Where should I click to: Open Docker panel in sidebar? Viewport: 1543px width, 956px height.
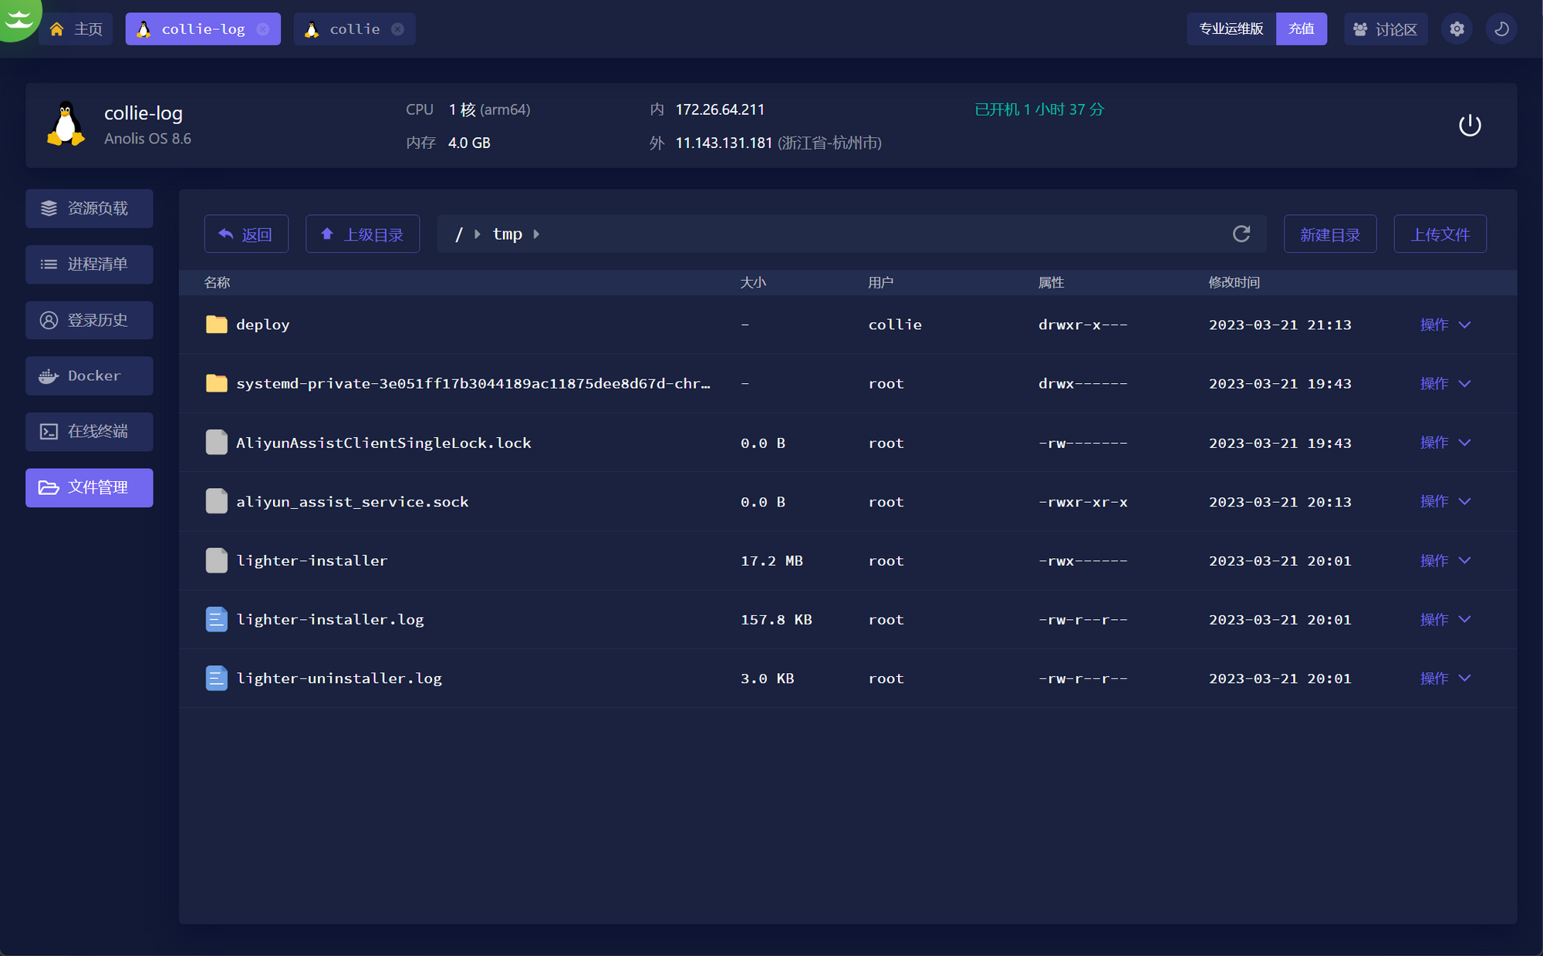point(89,375)
